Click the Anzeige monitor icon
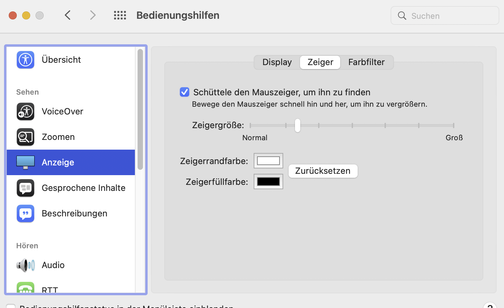The height and width of the screenshot is (308, 504). (x=26, y=162)
